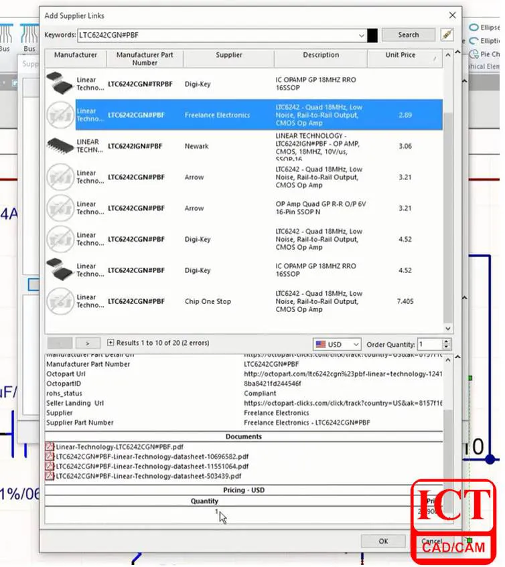Click the Octopart Url value link
505x567 pixels.
tap(343, 374)
